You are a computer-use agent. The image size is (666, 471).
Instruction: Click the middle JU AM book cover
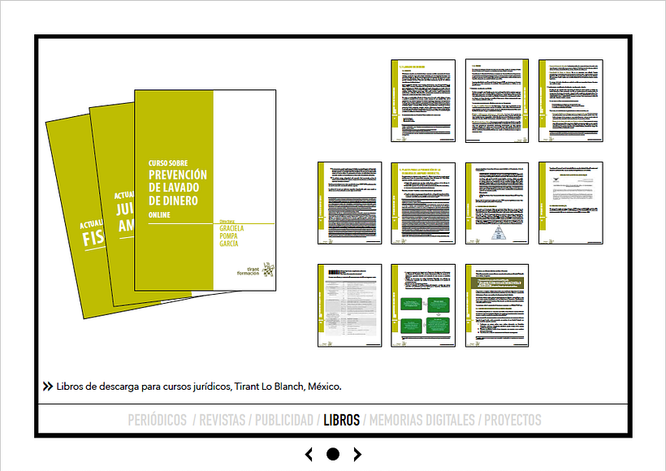pos(114,204)
